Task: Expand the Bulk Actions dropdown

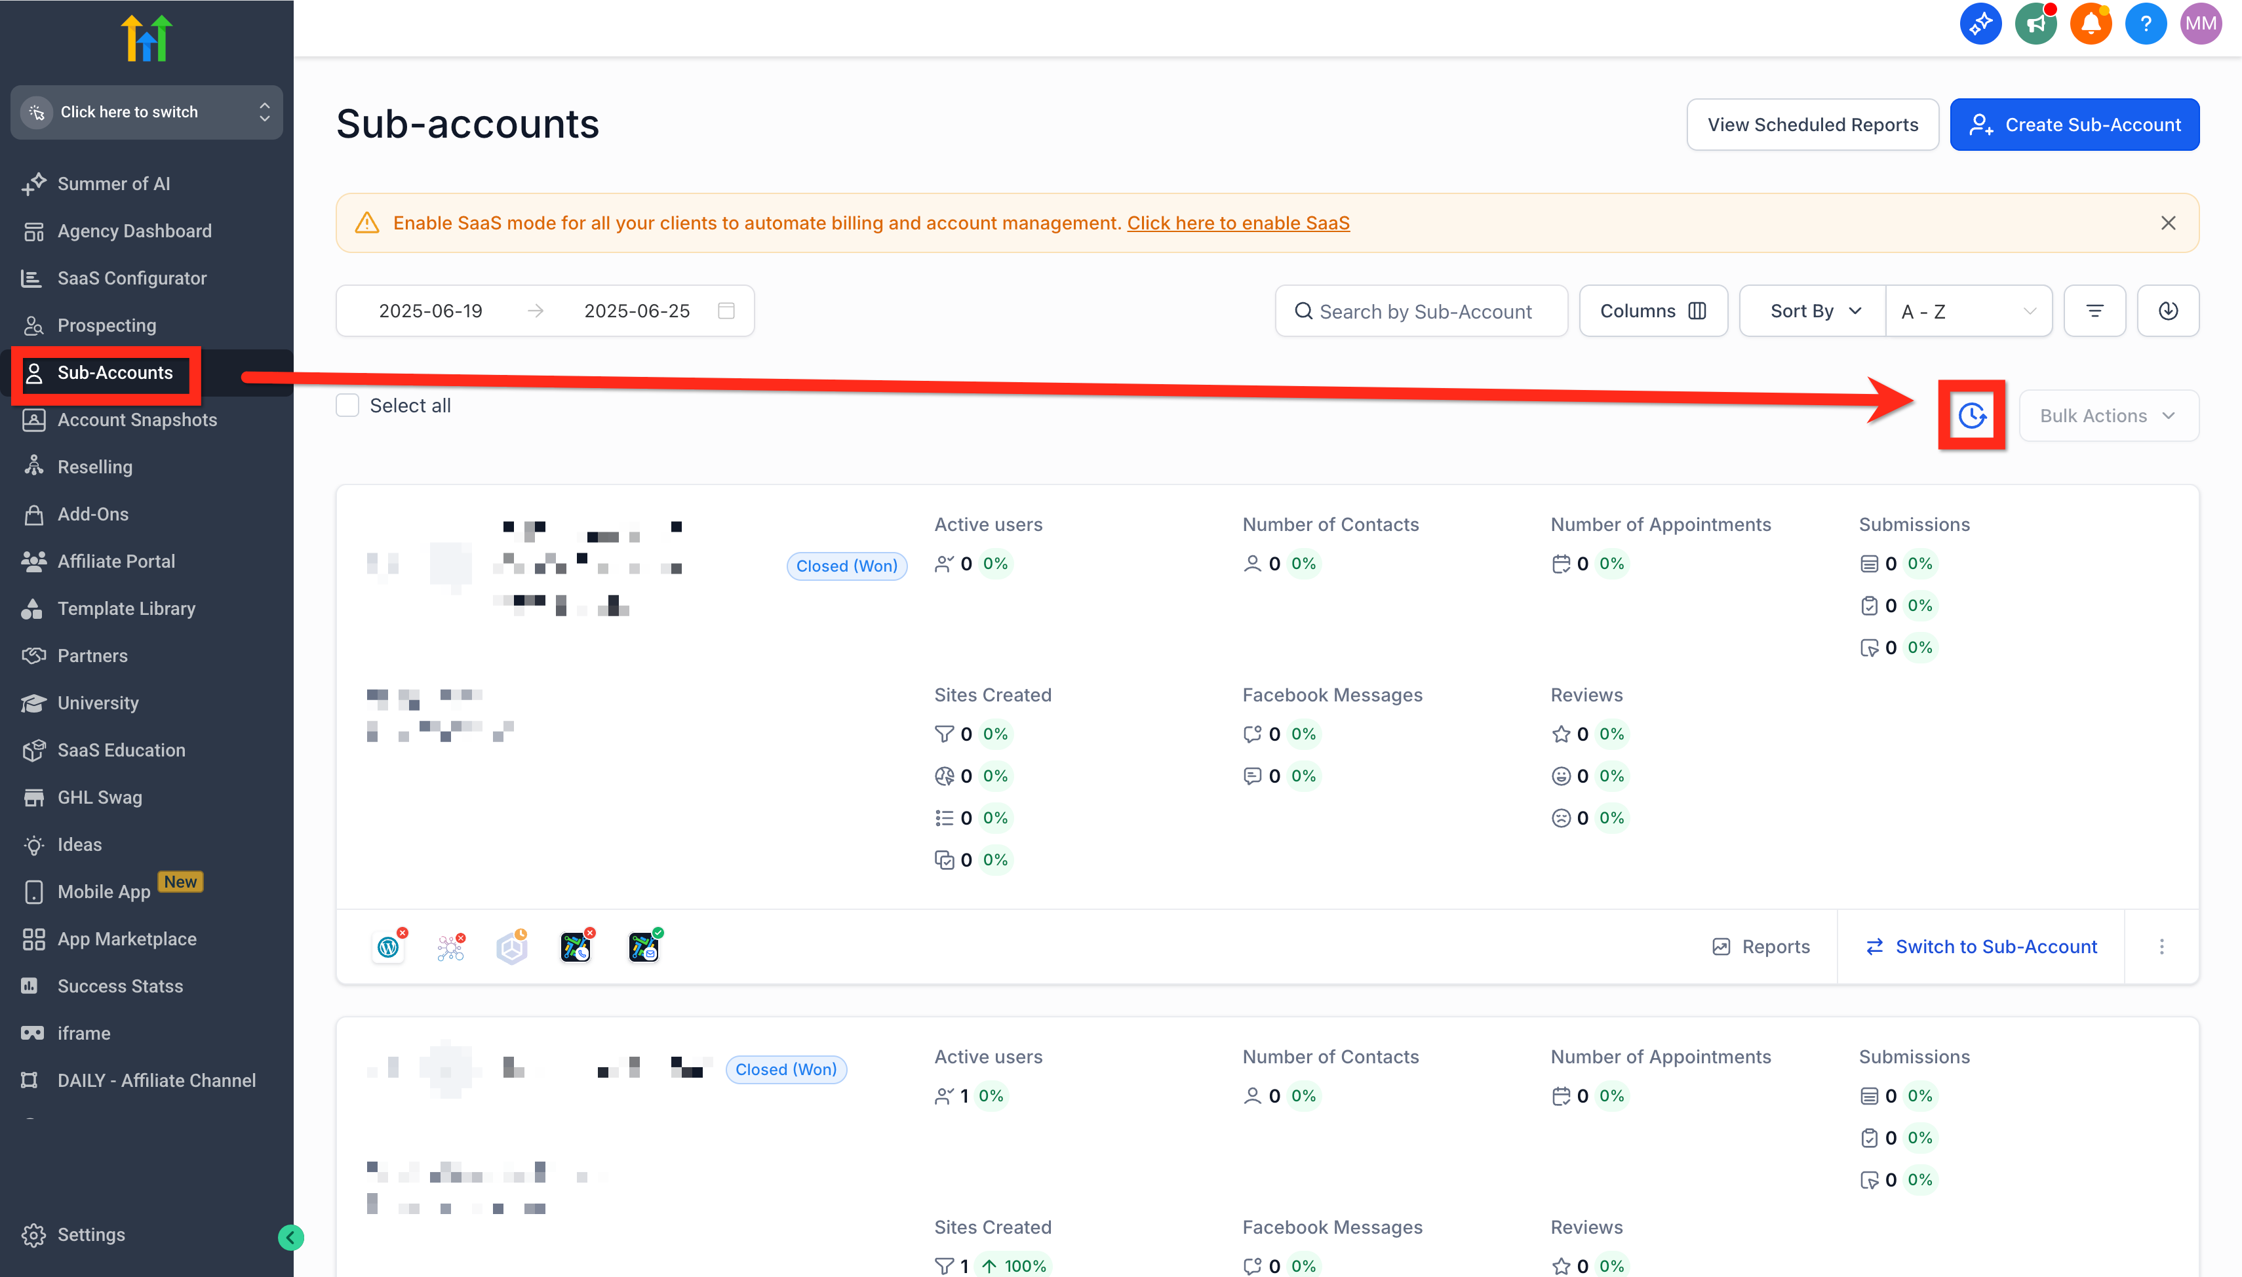Action: (x=2108, y=416)
